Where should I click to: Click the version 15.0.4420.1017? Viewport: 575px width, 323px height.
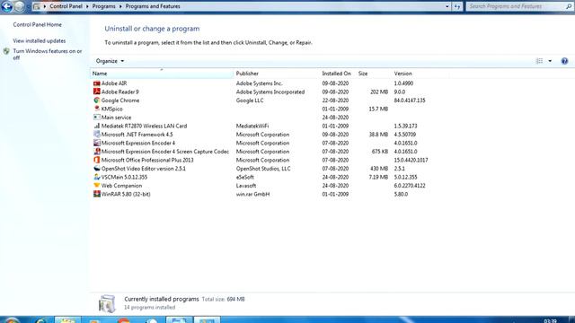(411, 160)
